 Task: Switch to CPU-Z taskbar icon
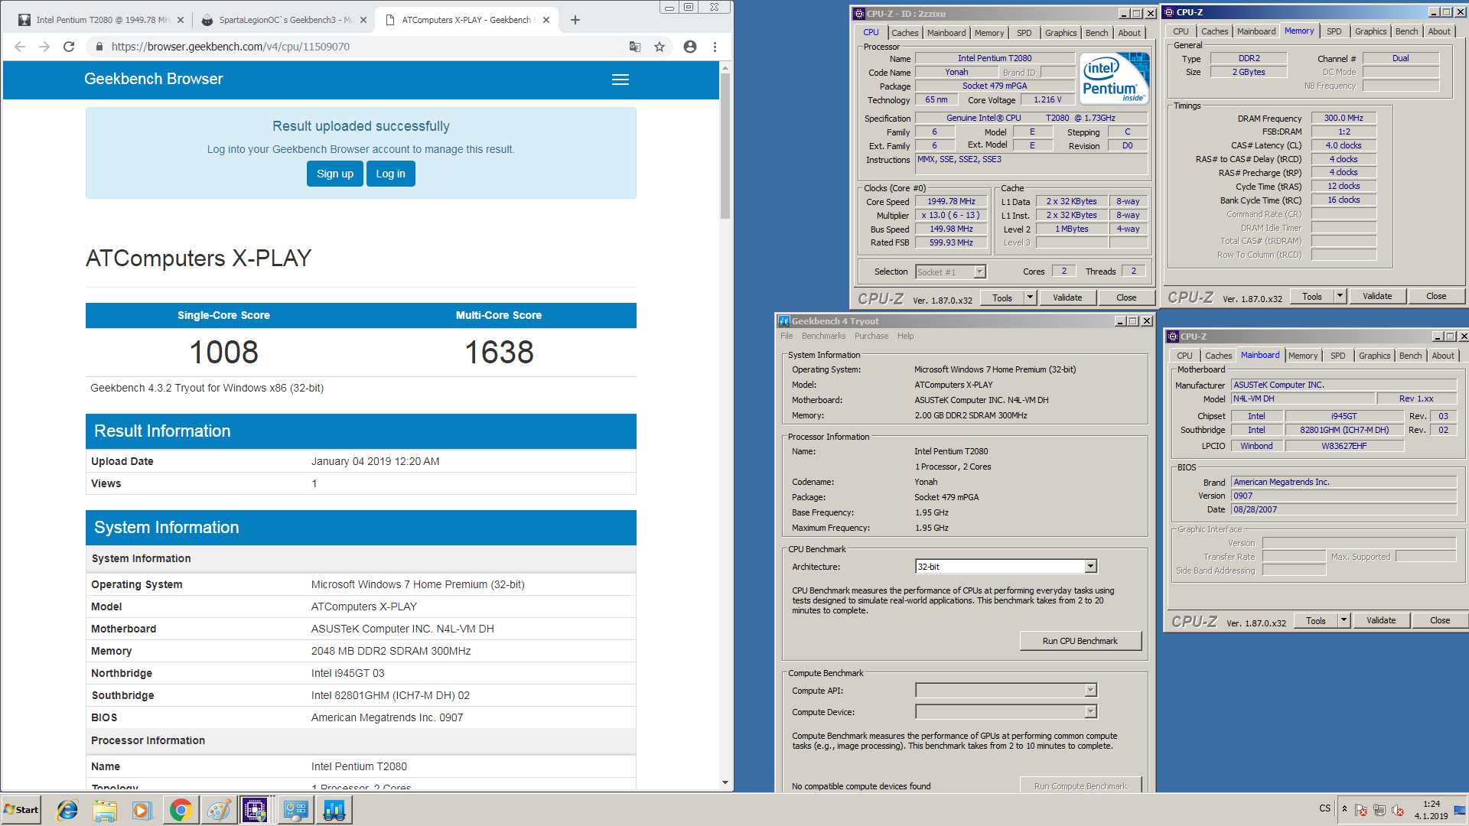(256, 810)
